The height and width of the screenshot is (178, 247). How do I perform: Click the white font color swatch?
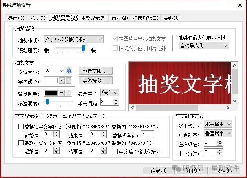51,80
